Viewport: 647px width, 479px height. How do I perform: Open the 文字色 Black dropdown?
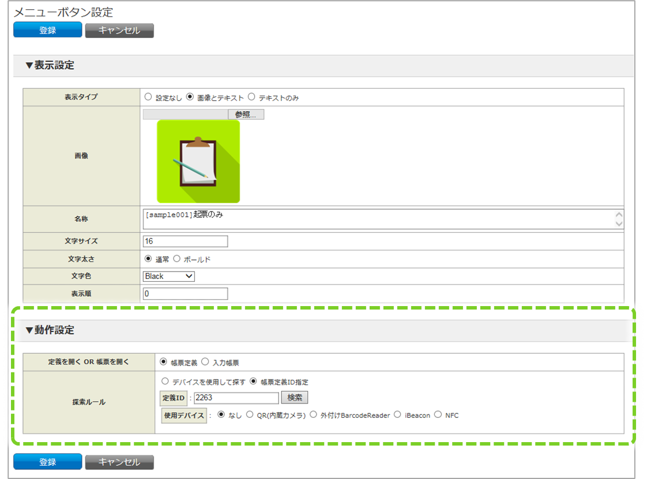[169, 276]
